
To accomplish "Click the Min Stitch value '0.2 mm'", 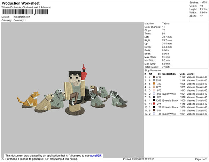I will point(166,60).
